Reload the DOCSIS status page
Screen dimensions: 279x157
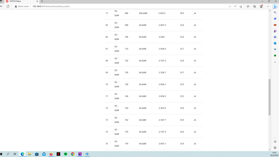[x=8, y=6]
